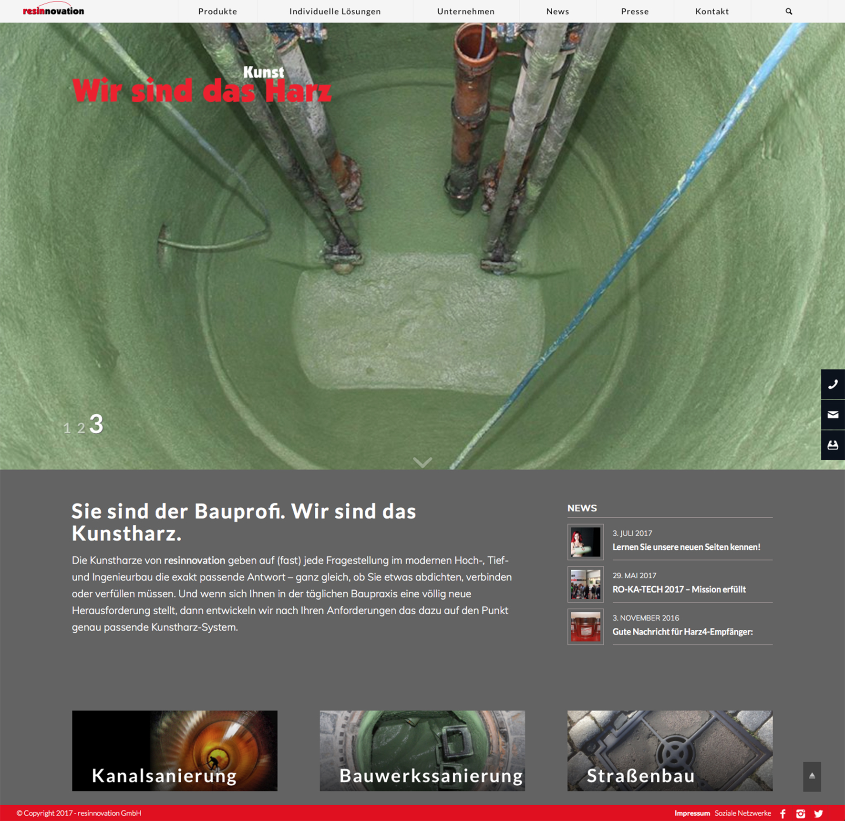Image resolution: width=845 pixels, height=821 pixels.
Task: Open the Instagram icon in the footer
Action: pos(801,813)
